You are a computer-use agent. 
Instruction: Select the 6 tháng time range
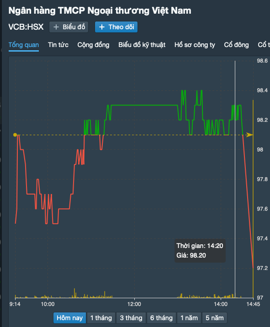pos(162,318)
